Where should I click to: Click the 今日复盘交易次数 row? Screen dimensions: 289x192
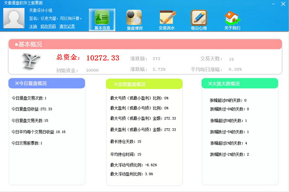29,98
